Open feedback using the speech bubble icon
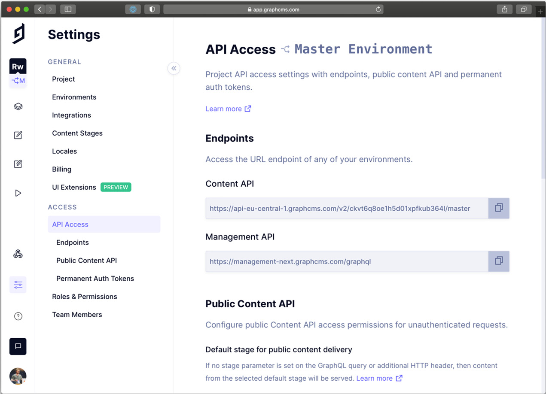Viewport: 546px width, 394px height. [x=18, y=346]
